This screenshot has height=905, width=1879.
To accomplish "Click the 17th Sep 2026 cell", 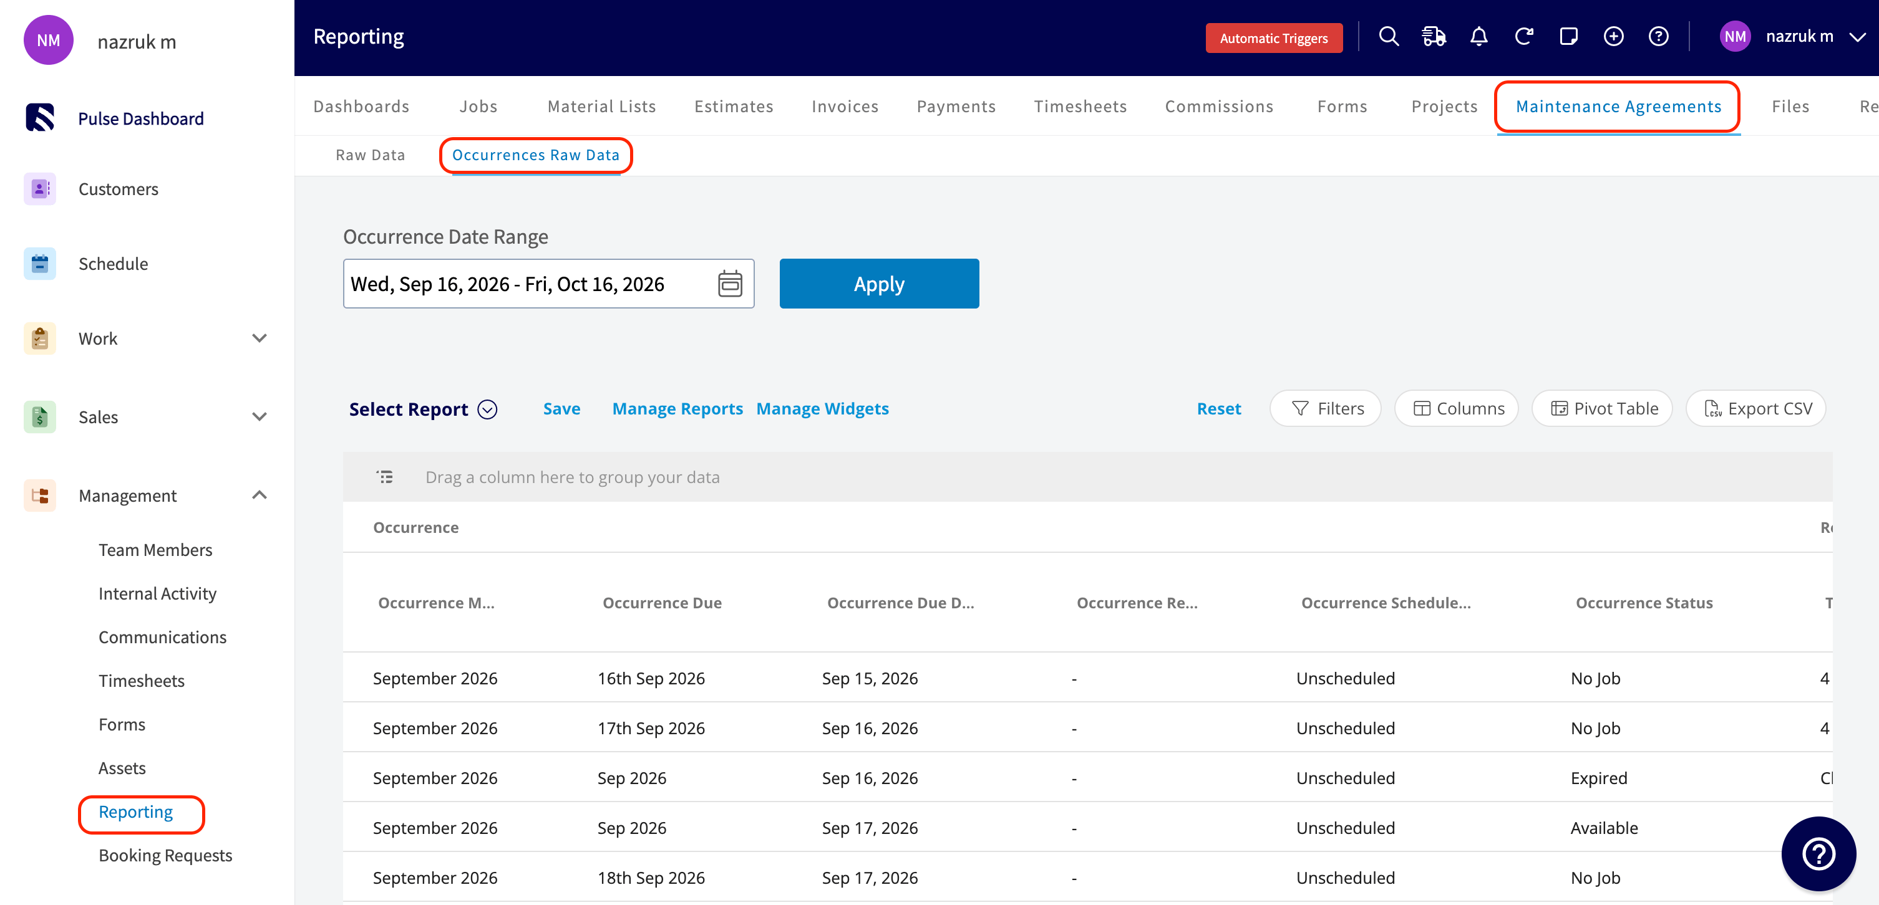I will click(x=651, y=728).
